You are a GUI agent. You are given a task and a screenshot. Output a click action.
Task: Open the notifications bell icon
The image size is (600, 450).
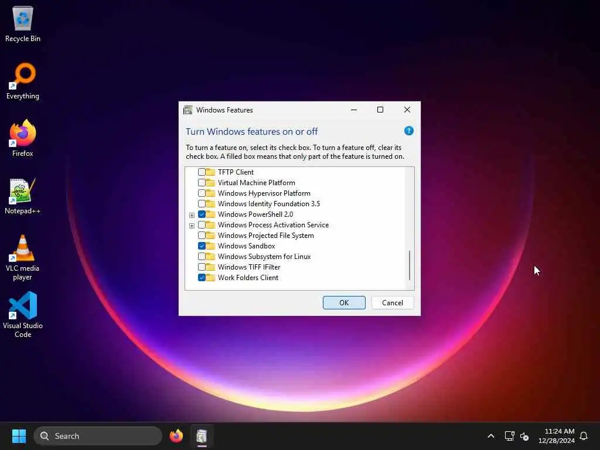pyautogui.click(x=584, y=436)
